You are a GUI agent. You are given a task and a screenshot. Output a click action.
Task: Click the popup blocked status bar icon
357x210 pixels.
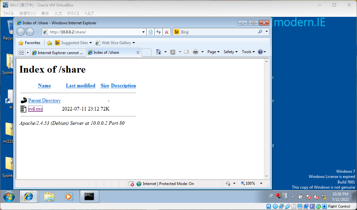(131, 184)
